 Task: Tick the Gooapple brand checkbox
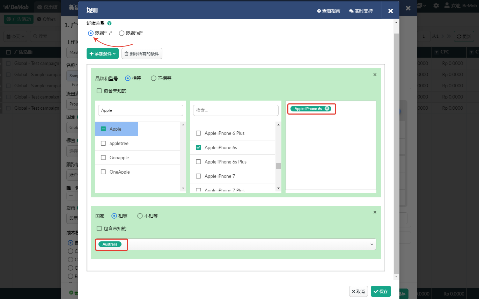click(x=103, y=158)
